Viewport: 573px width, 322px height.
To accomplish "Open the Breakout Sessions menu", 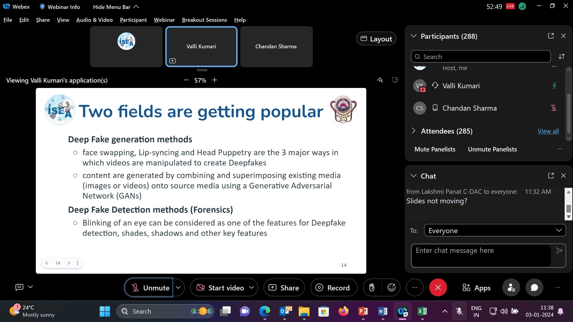I will pyautogui.click(x=204, y=20).
